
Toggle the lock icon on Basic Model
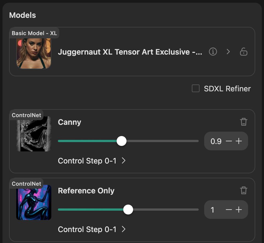[x=243, y=52]
